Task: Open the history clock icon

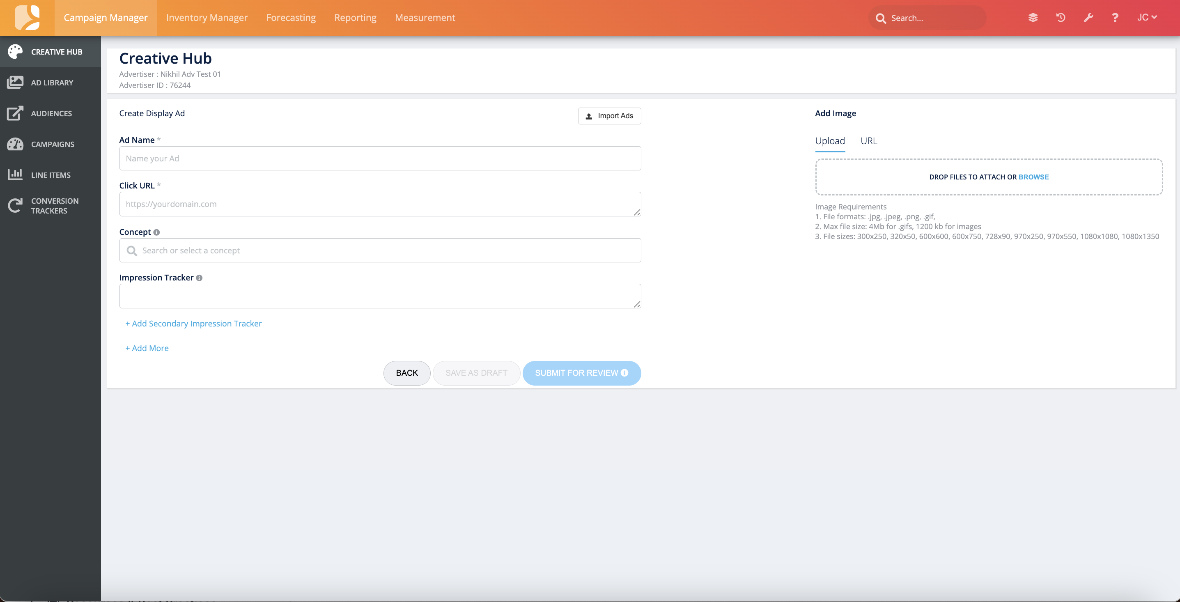Action: (1061, 17)
